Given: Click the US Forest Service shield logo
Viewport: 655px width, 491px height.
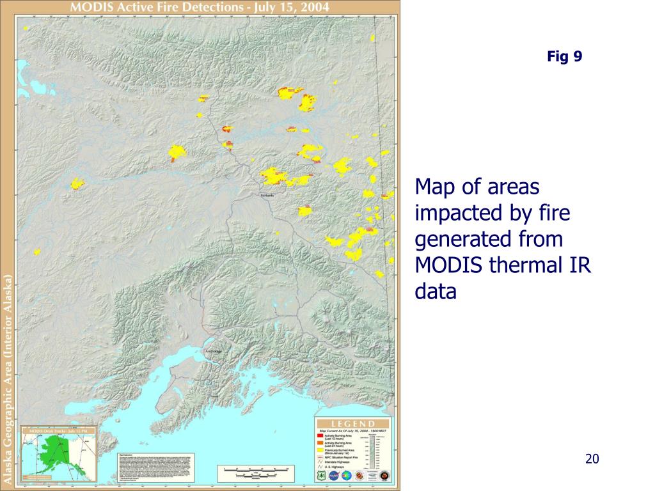Looking at the screenshot, I should coord(322,476).
